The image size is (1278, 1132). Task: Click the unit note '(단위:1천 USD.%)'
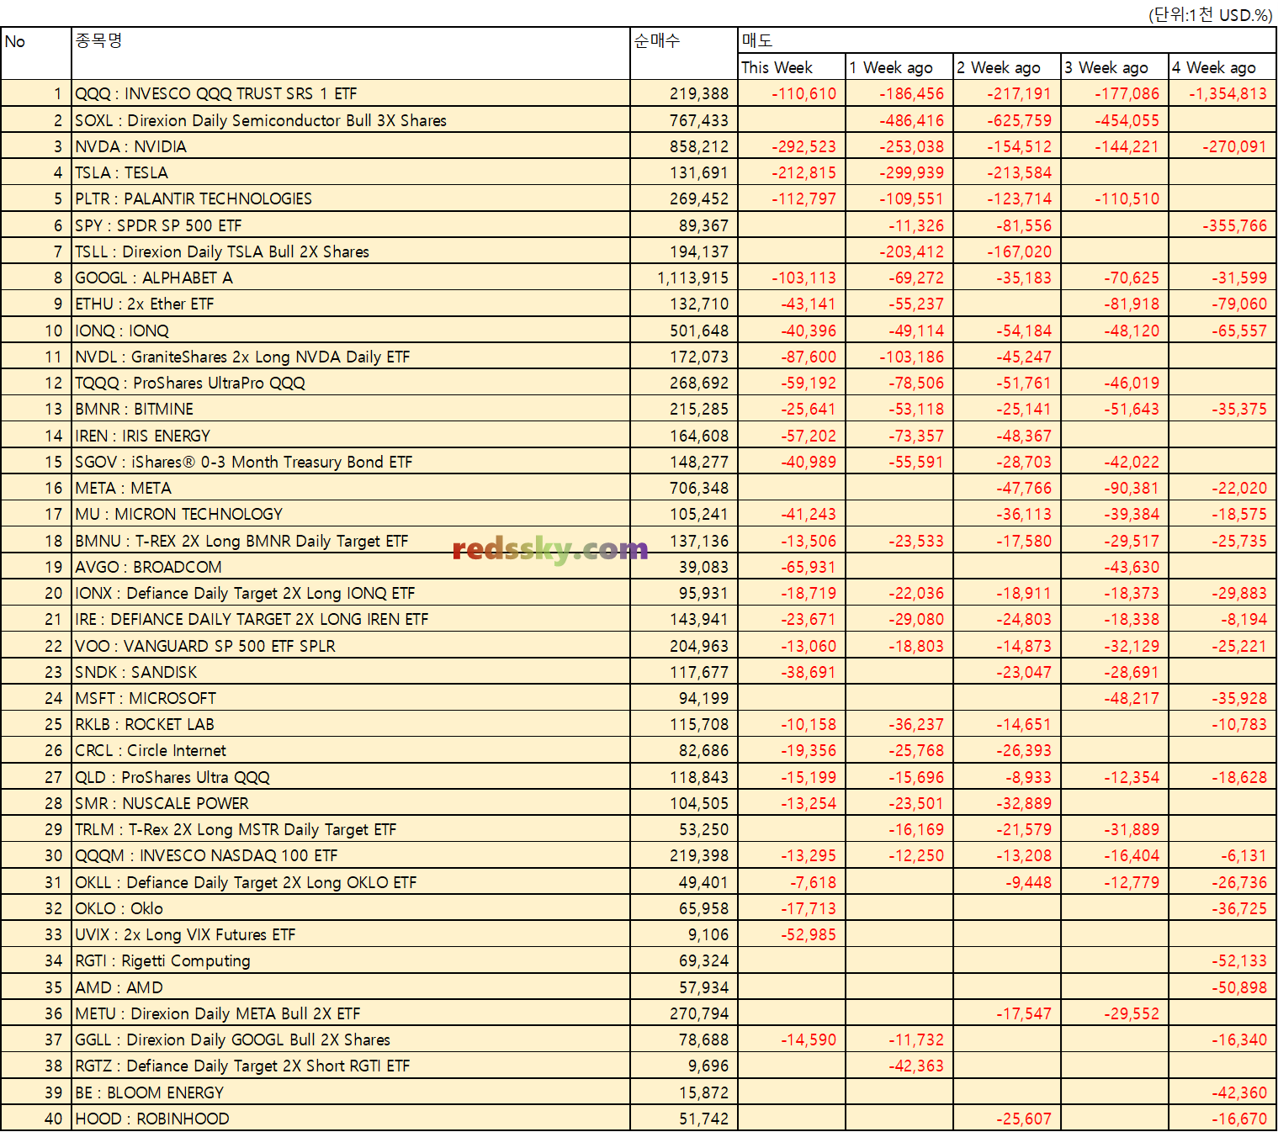tap(1210, 14)
